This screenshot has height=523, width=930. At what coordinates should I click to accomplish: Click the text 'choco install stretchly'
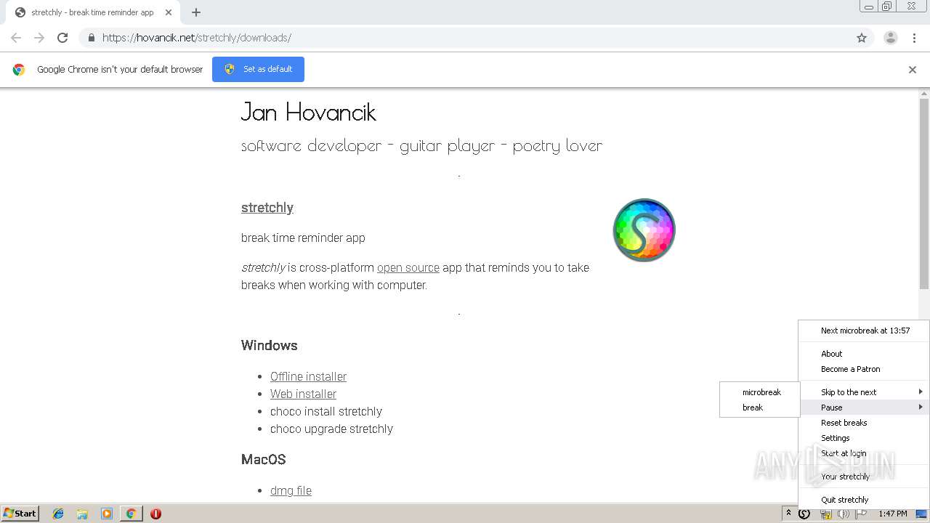[x=326, y=411]
